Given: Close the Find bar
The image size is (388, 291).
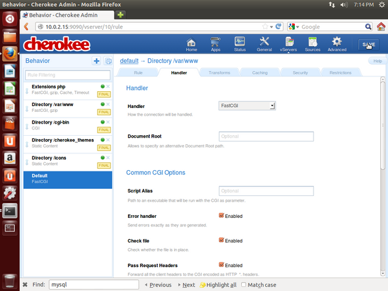Looking at the screenshot, I should click(25, 285).
